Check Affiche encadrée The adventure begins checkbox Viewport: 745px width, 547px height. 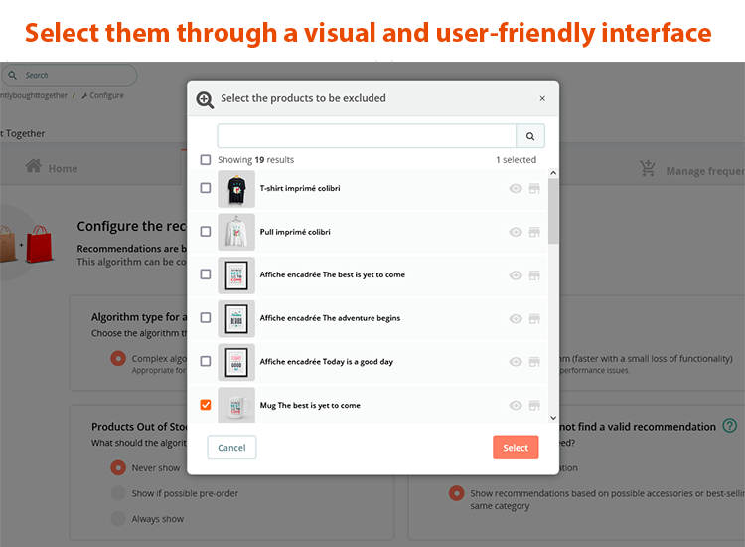[206, 317]
